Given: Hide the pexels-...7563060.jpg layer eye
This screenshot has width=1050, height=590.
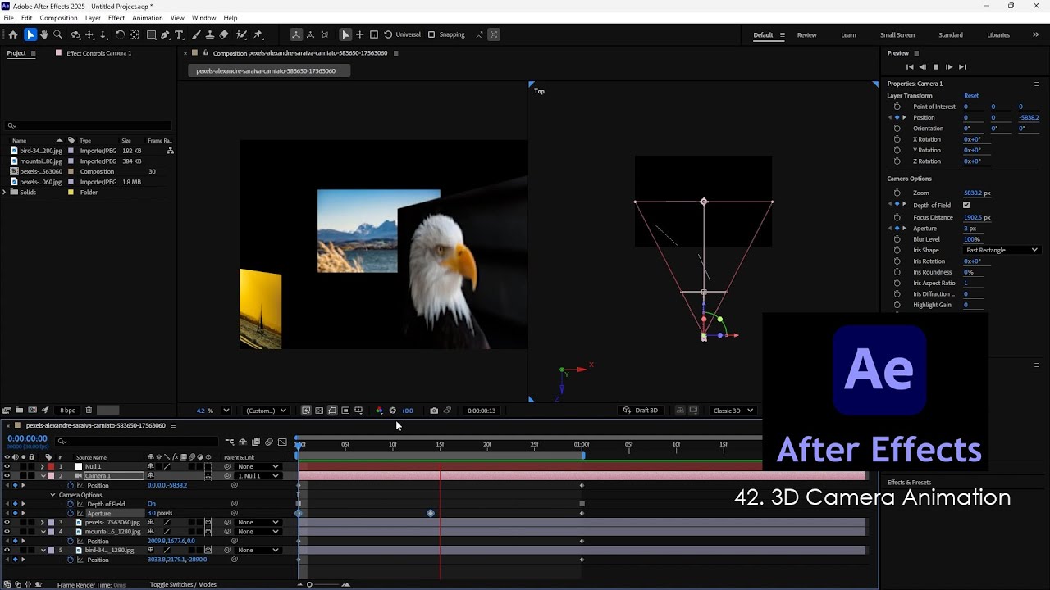Looking at the screenshot, I should point(7,522).
